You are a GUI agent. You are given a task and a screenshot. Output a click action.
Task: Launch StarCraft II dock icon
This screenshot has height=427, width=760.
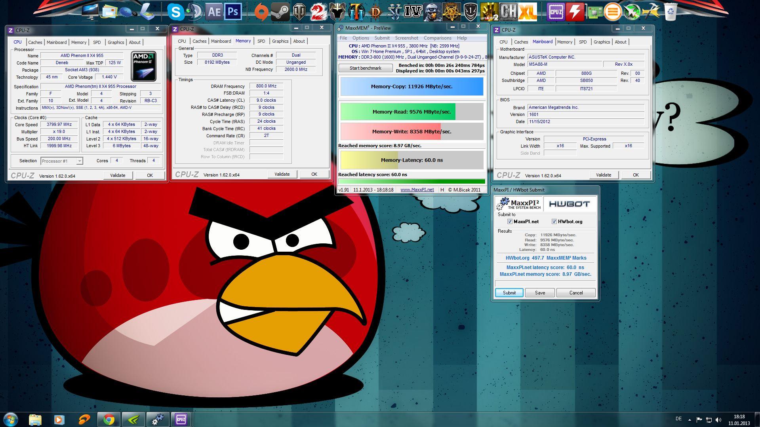coord(394,12)
